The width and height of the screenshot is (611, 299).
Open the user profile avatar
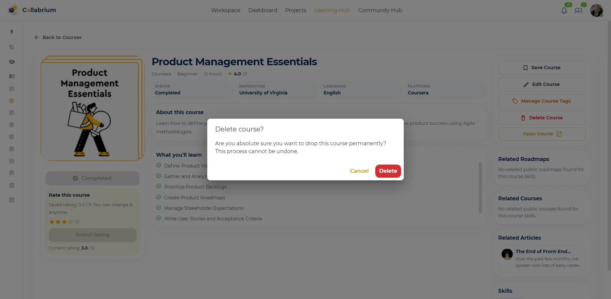point(597,10)
